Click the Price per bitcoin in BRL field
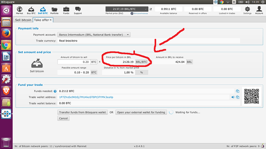Screen dimensions: 266x149 pyautogui.click(x=119, y=62)
